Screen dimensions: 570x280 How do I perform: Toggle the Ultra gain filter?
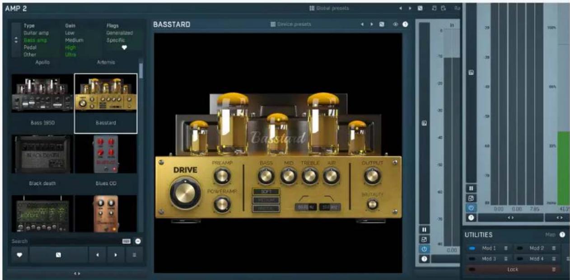70,55
